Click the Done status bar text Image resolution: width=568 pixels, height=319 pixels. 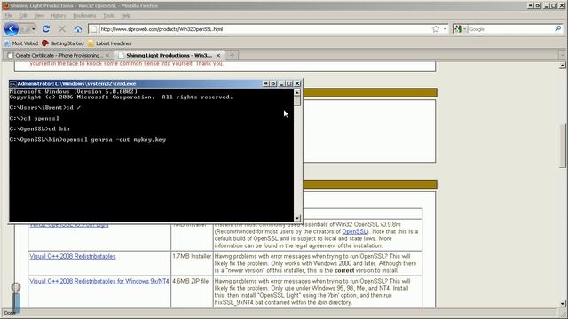tap(10, 313)
